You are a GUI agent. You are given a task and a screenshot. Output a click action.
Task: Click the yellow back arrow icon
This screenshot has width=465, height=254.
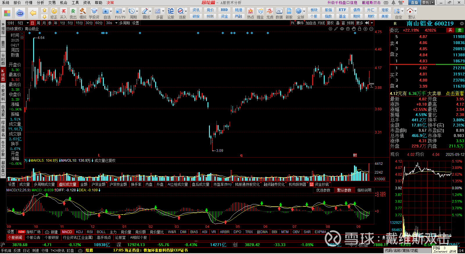coord(33,13)
